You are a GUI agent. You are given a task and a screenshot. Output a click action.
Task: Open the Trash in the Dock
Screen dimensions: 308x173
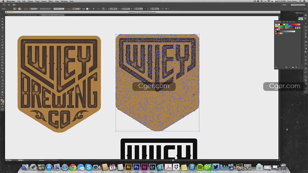pos(283,167)
